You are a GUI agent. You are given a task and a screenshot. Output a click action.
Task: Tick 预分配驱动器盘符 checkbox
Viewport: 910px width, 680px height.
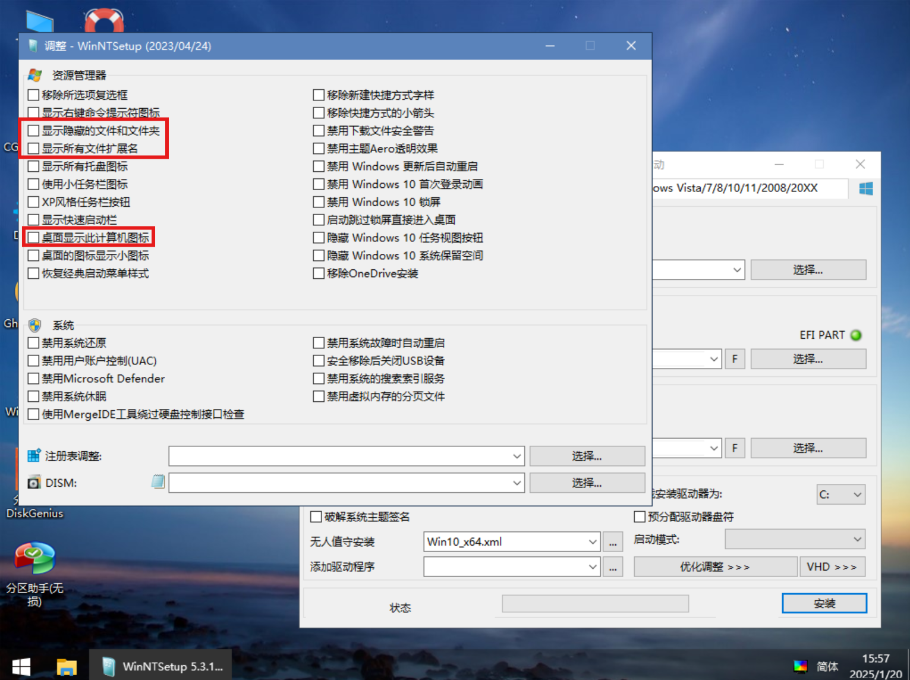coord(640,517)
